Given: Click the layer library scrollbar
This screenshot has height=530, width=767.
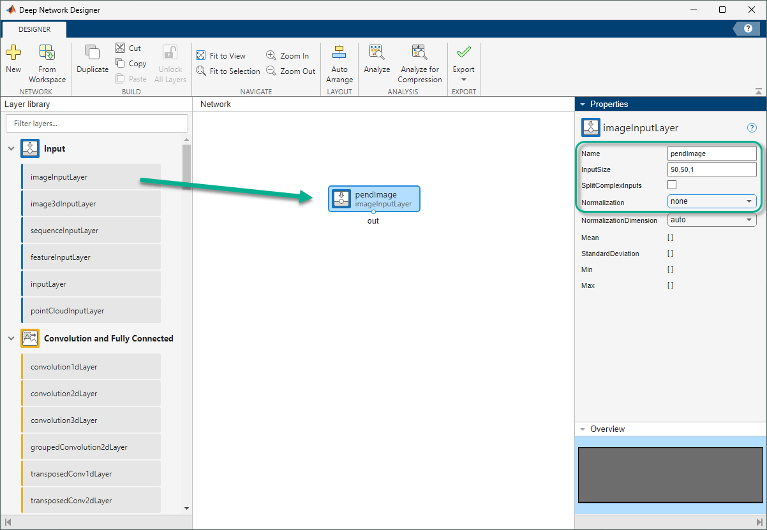Looking at the screenshot, I should tap(186, 167).
